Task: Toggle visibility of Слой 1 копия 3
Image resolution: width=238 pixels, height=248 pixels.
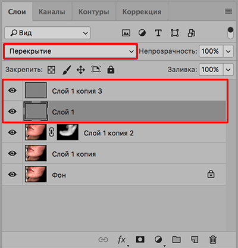Action: click(12, 91)
